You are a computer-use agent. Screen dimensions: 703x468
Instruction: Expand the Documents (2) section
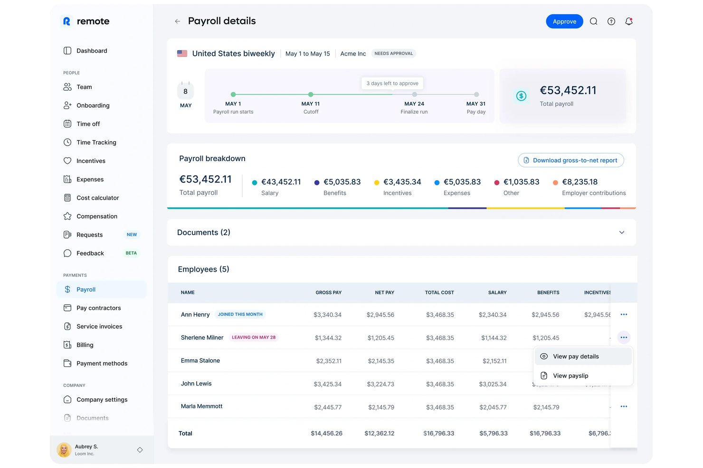(622, 232)
